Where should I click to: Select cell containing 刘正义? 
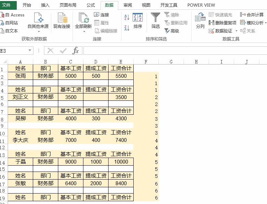coord(20,97)
